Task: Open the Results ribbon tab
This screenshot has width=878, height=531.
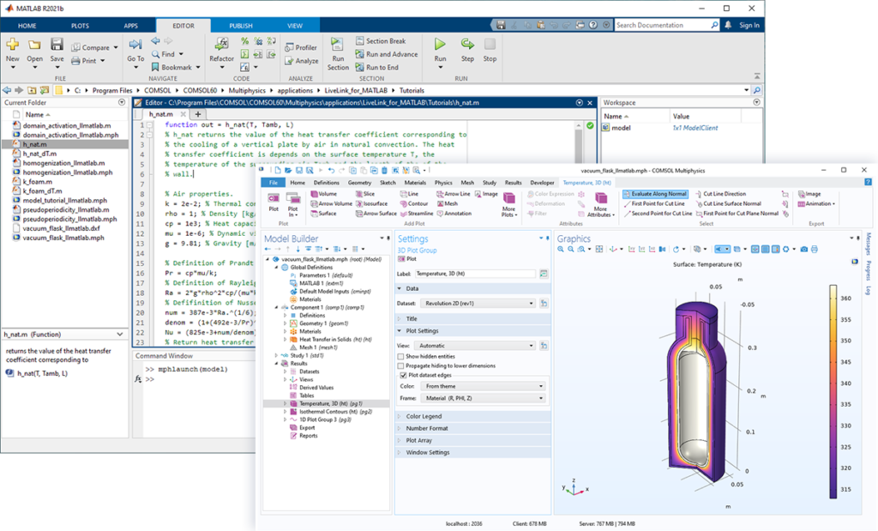Action: click(x=513, y=183)
